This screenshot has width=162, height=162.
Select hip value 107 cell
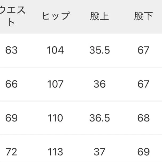pos(55,84)
